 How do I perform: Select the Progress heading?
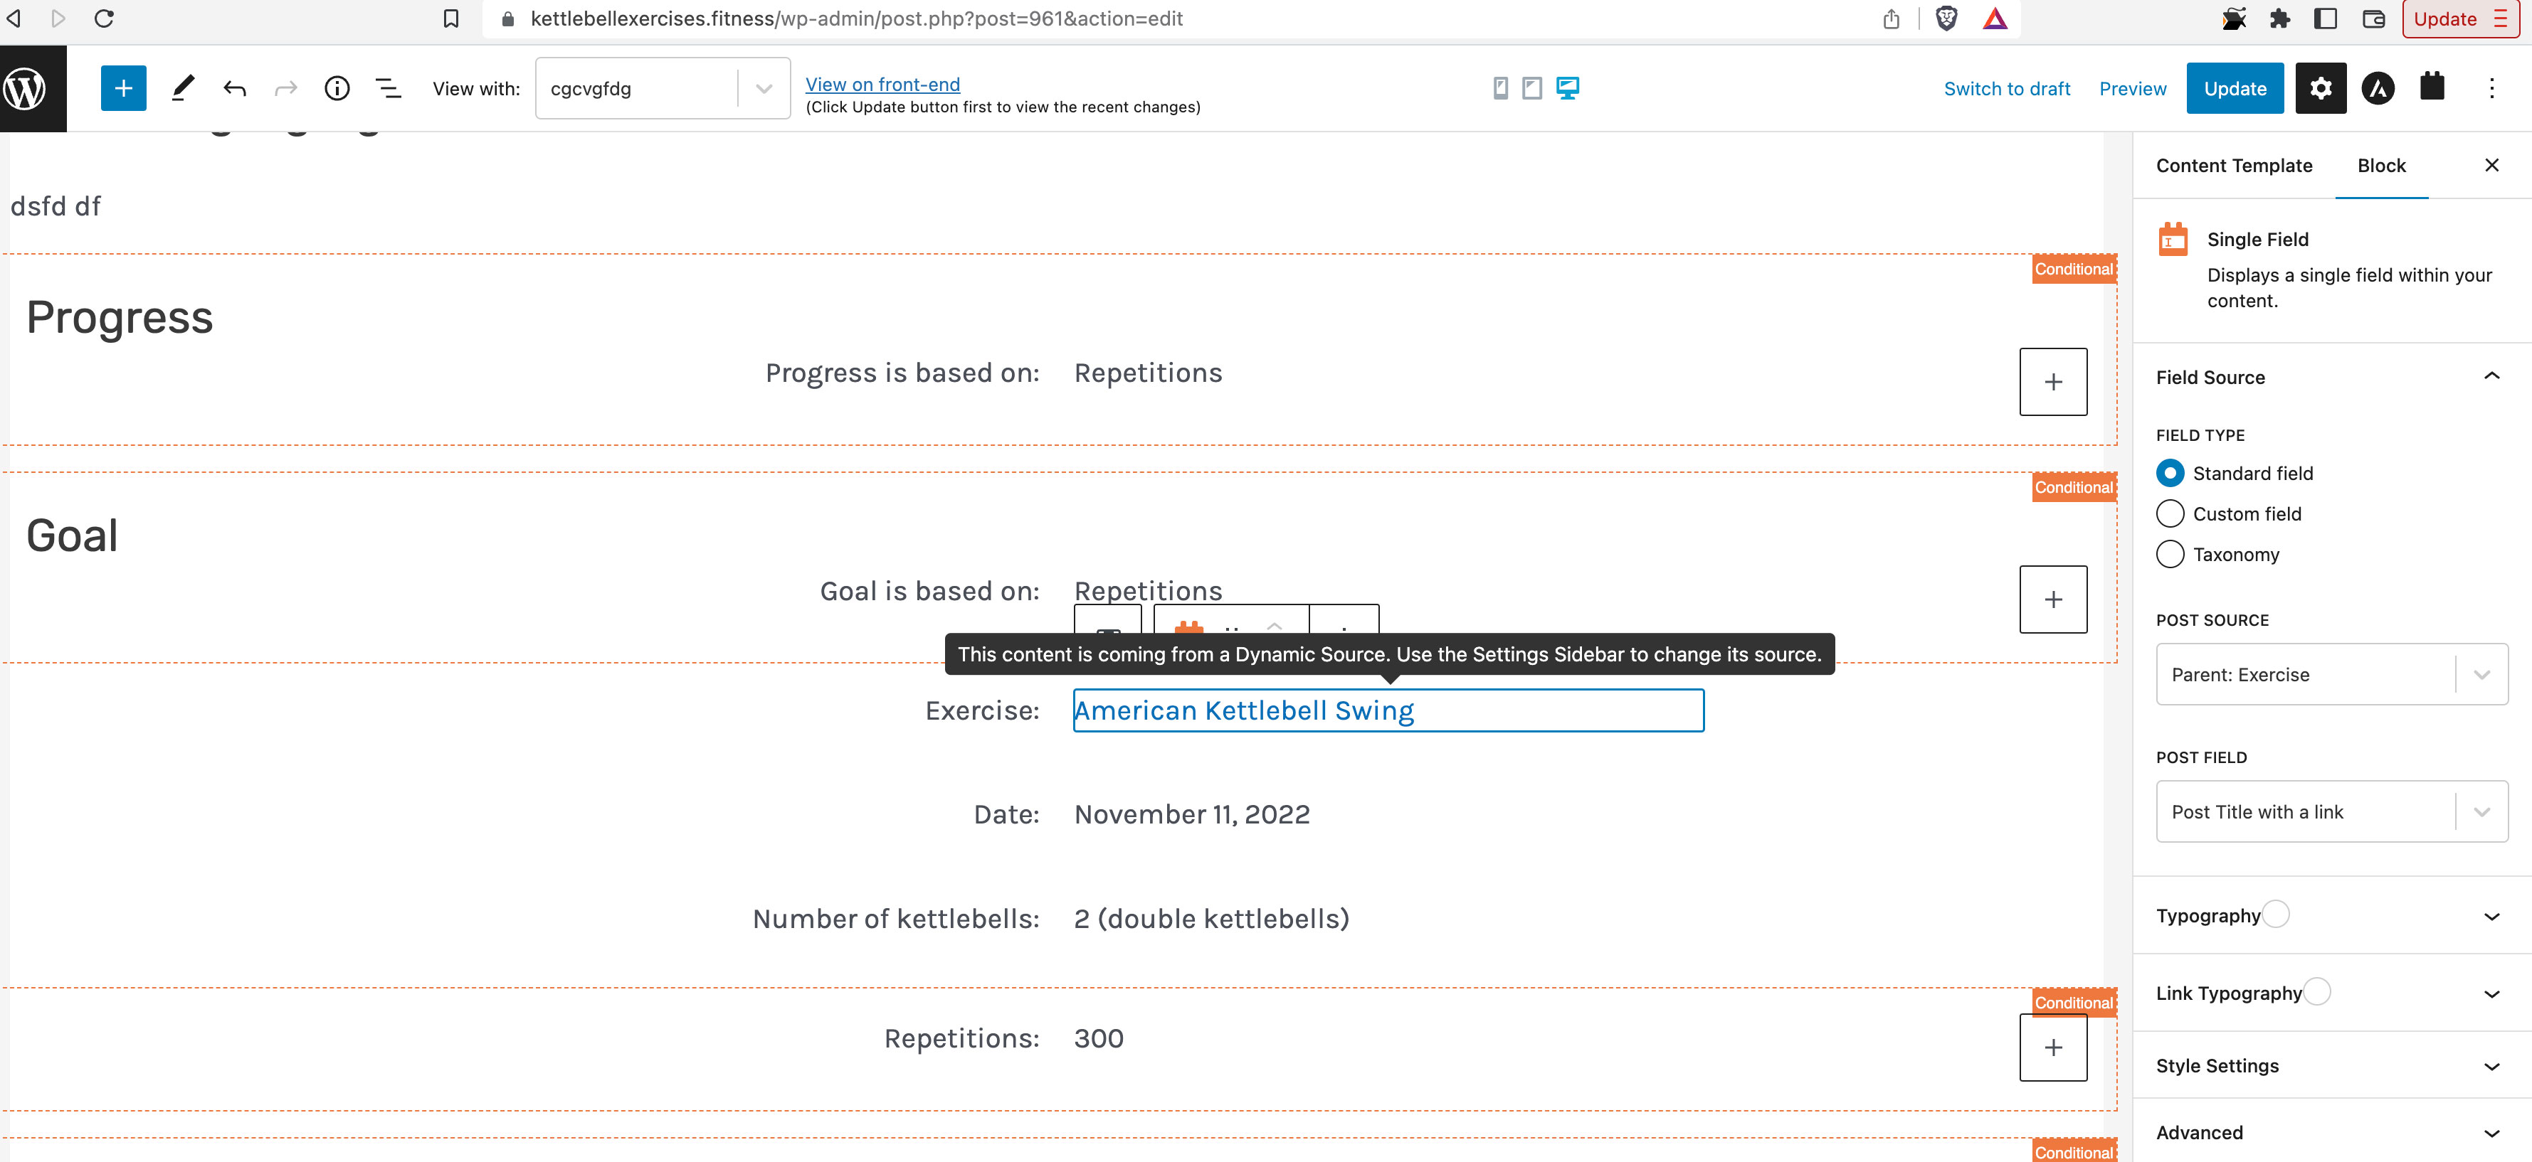[x=120, y=317]
